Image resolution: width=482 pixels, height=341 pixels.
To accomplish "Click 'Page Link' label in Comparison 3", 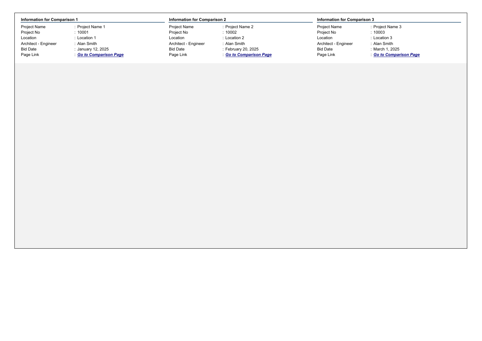I will click(x=326, y=55).
